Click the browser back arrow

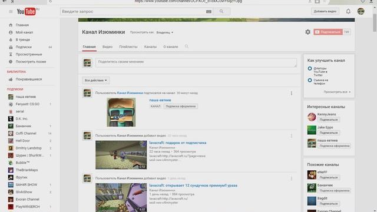4,1
